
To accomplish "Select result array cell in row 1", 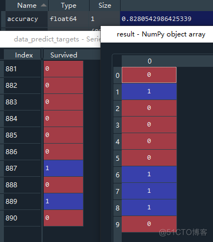I will [149, 92].
